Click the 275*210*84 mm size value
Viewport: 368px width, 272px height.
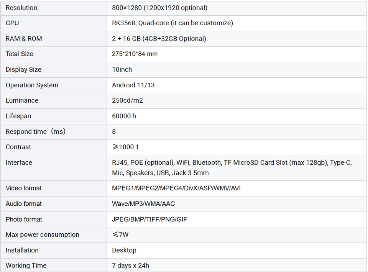135,54
